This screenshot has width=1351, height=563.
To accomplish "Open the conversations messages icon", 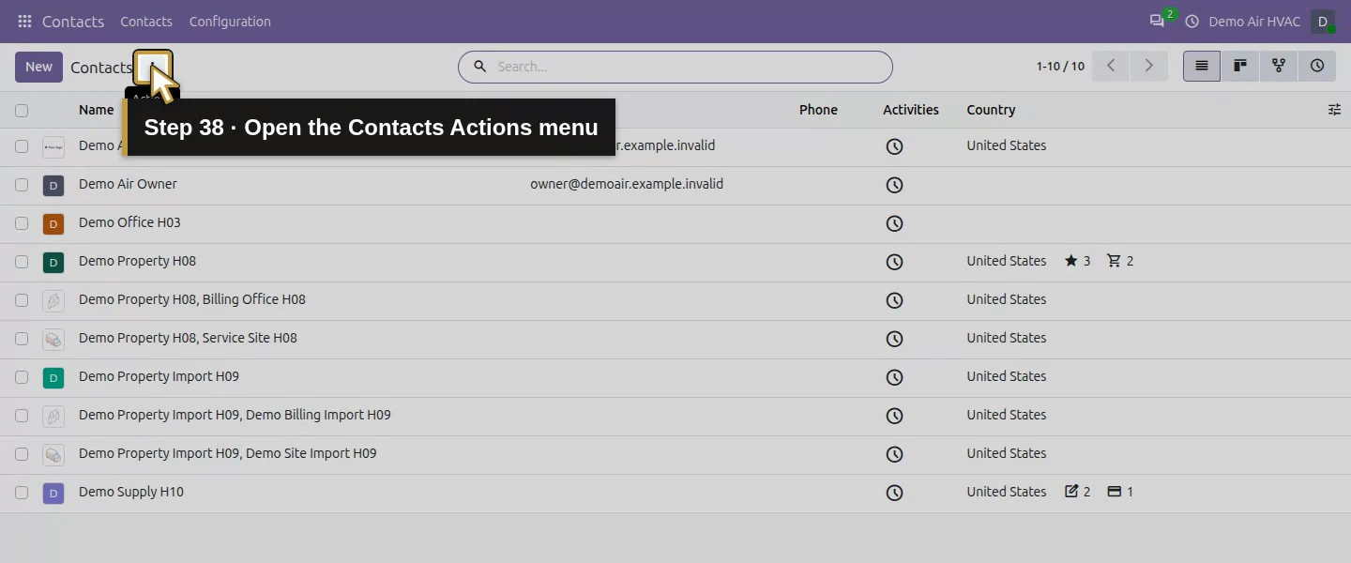I will coord(1157,21).
